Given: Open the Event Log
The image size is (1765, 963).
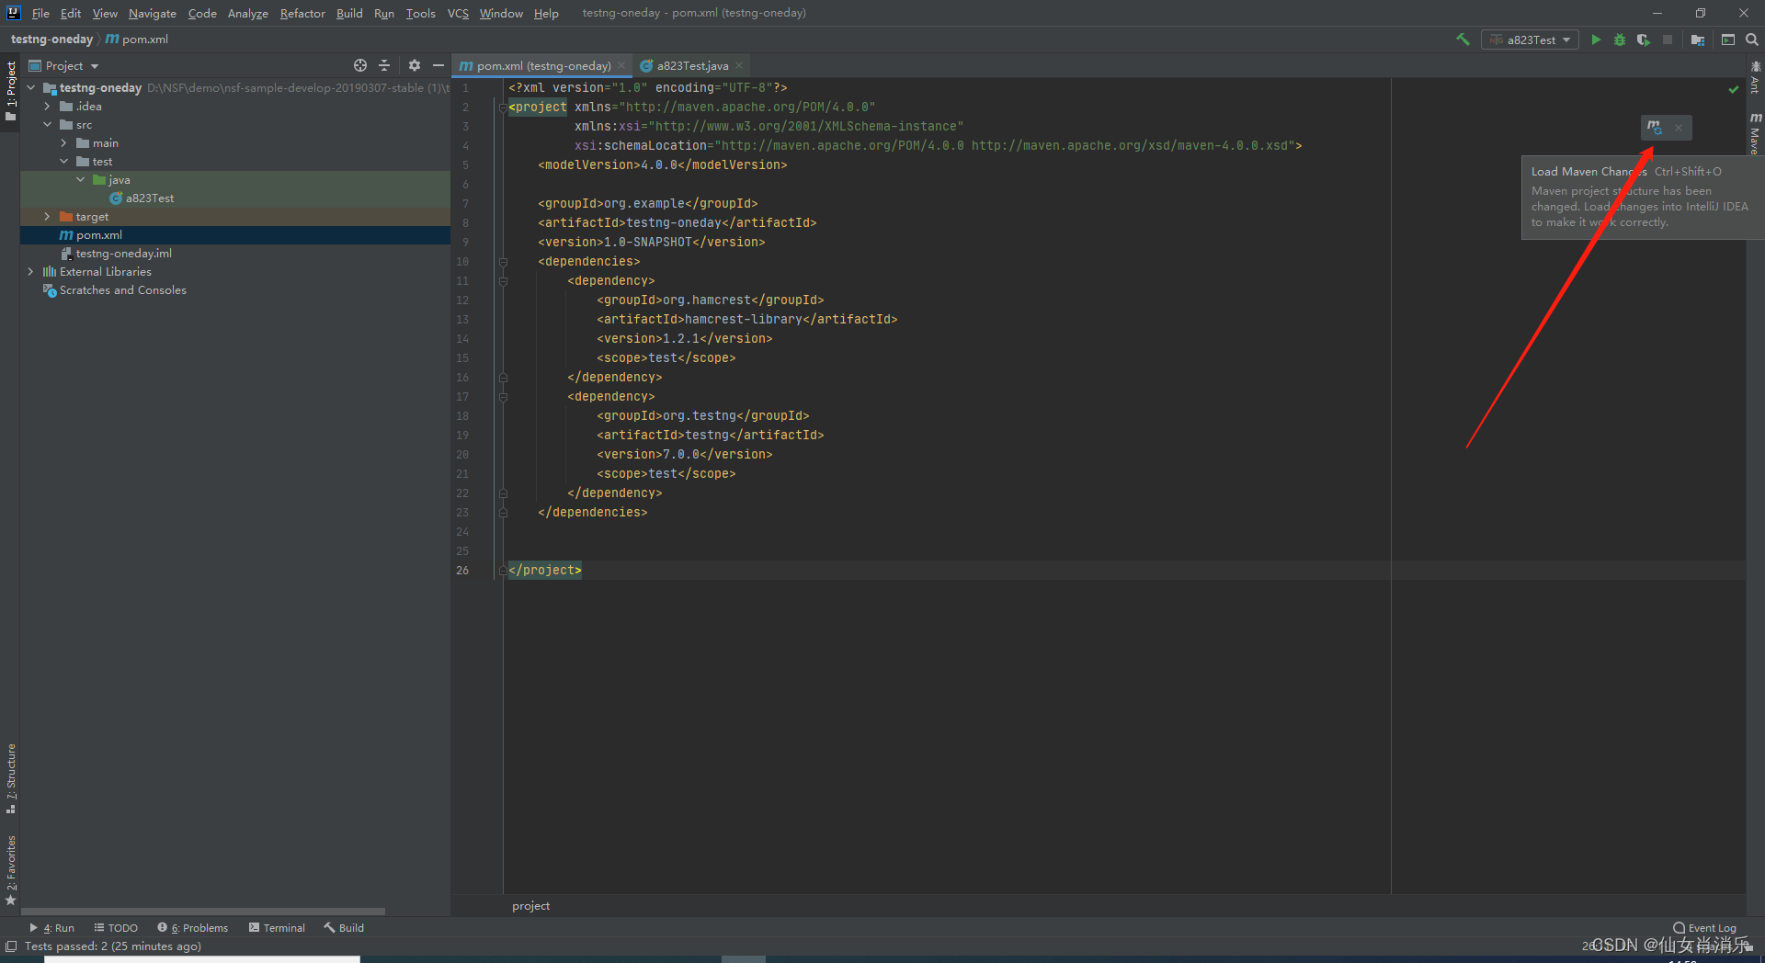Looking at the screenshot, I should 1705,928.
